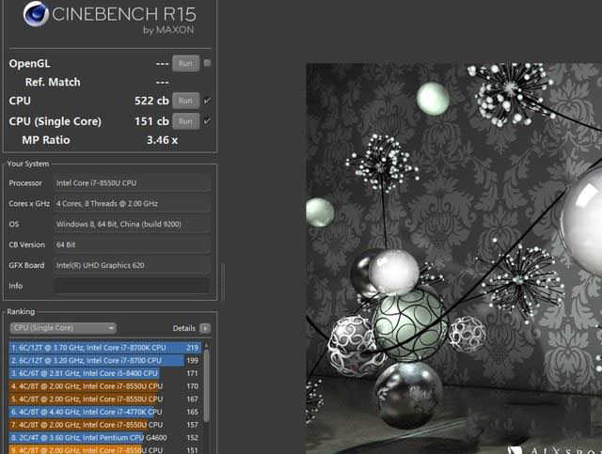Click the ranking list vertical scrollbar
Screen dimensions: 602x454
207,385
